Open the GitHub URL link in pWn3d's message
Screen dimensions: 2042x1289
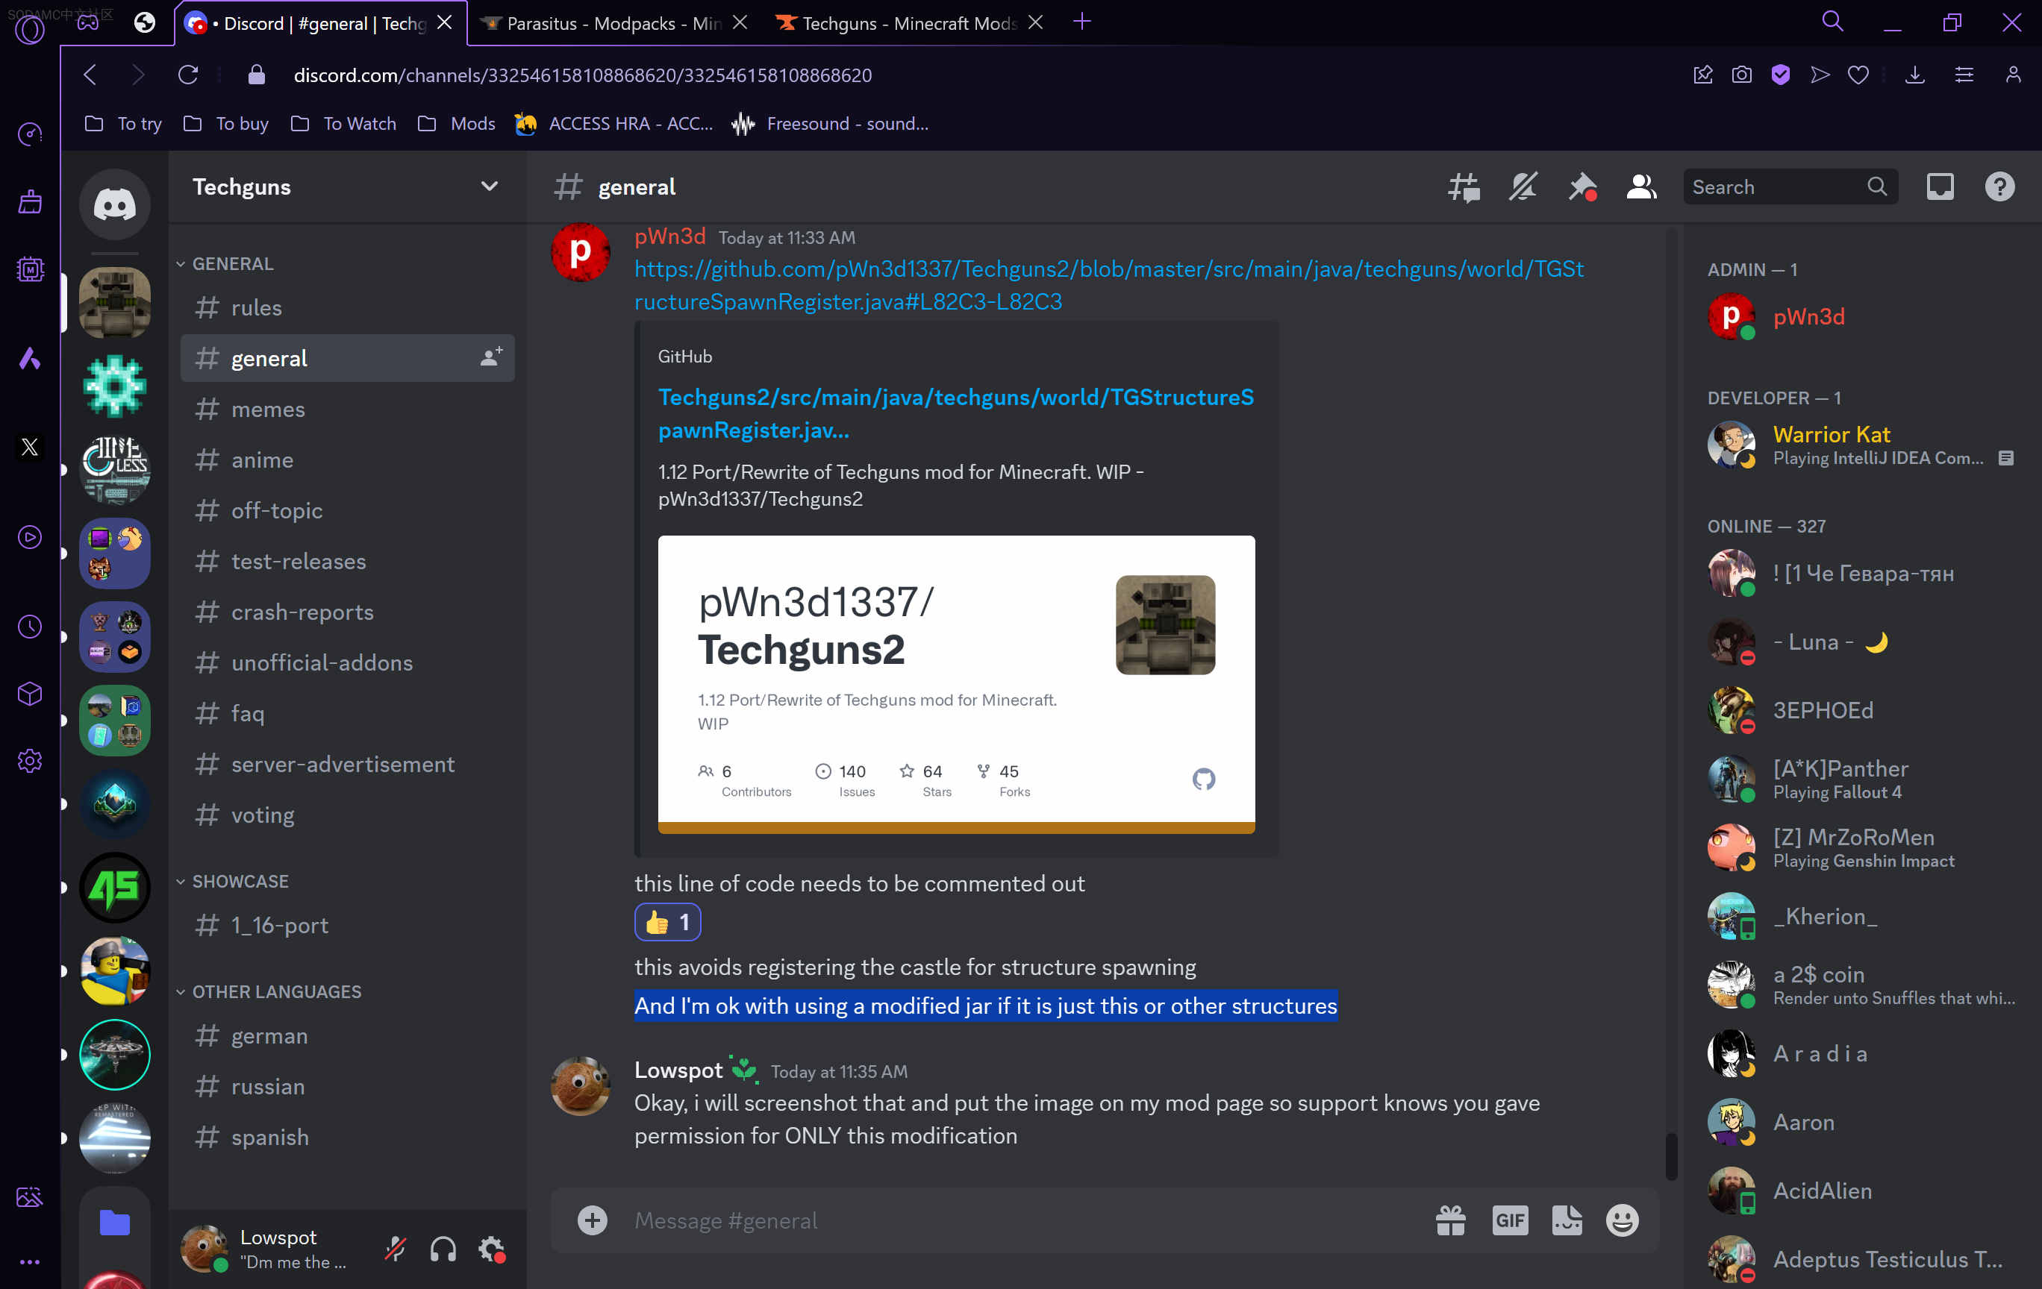[1108, 285]
